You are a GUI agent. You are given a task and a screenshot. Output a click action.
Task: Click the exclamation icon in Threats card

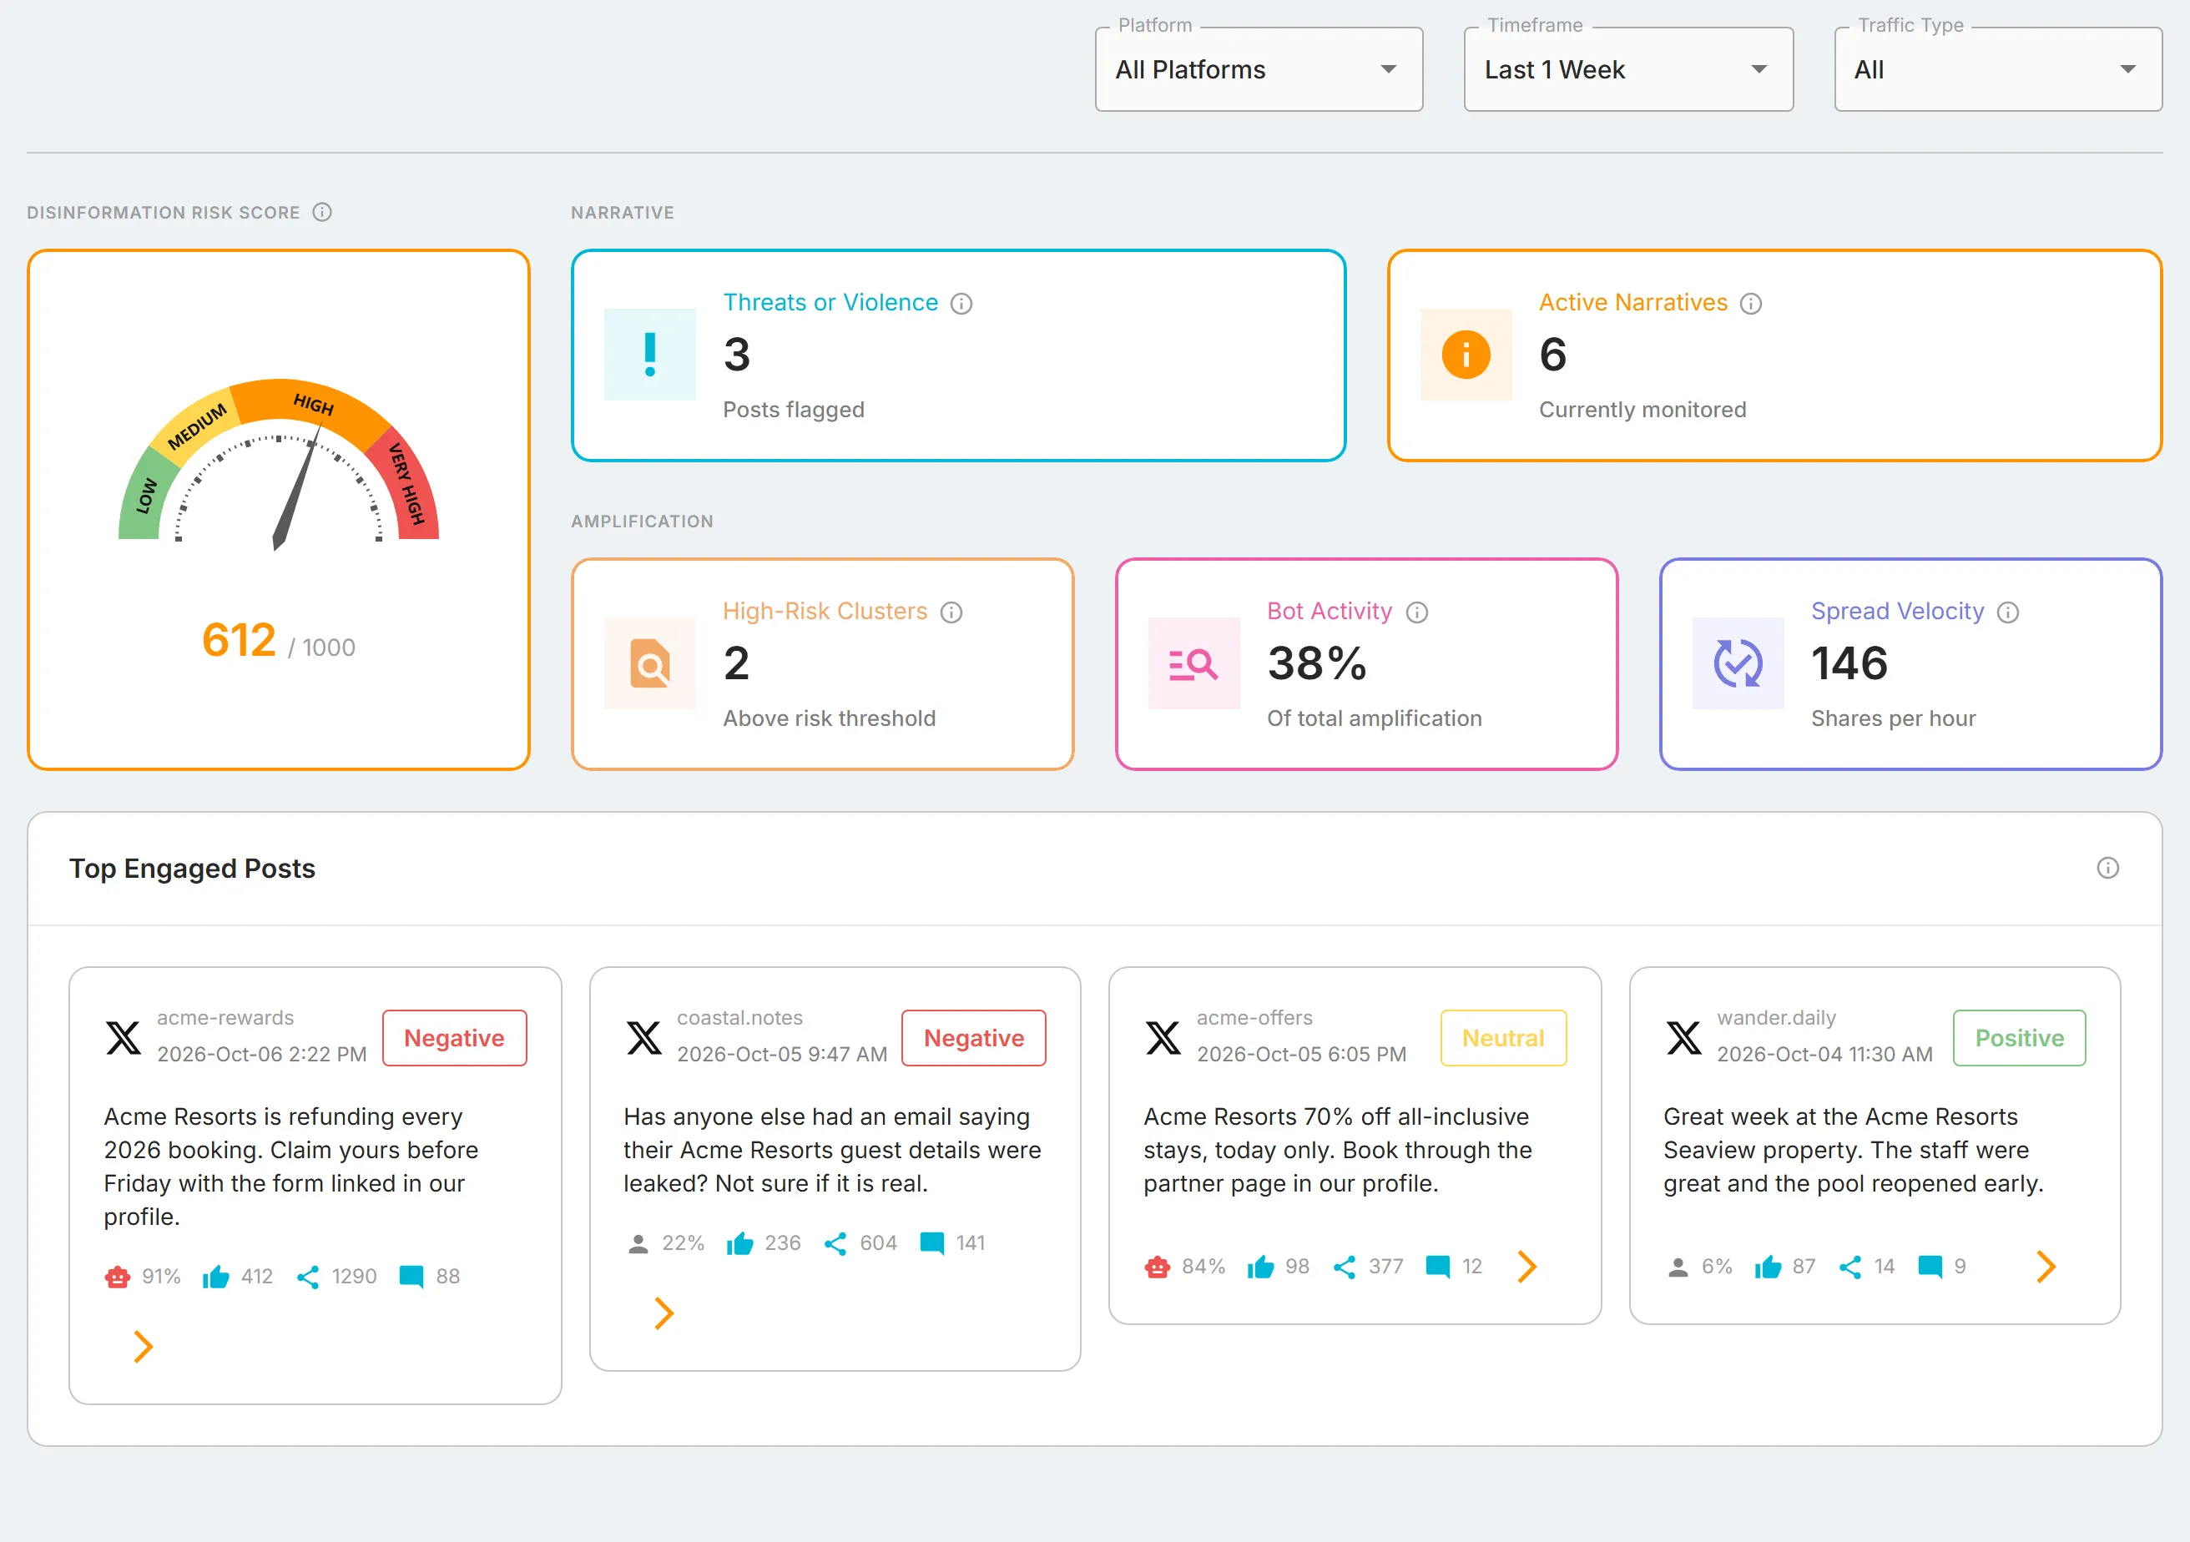[649, 355]
